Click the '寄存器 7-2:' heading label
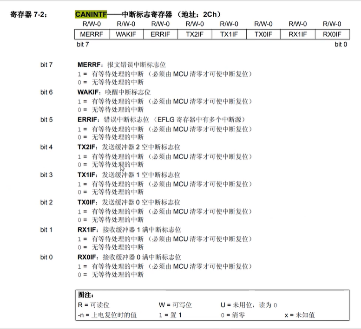The height and width of the screenshot is (329, 361). (x=29, y=15)
